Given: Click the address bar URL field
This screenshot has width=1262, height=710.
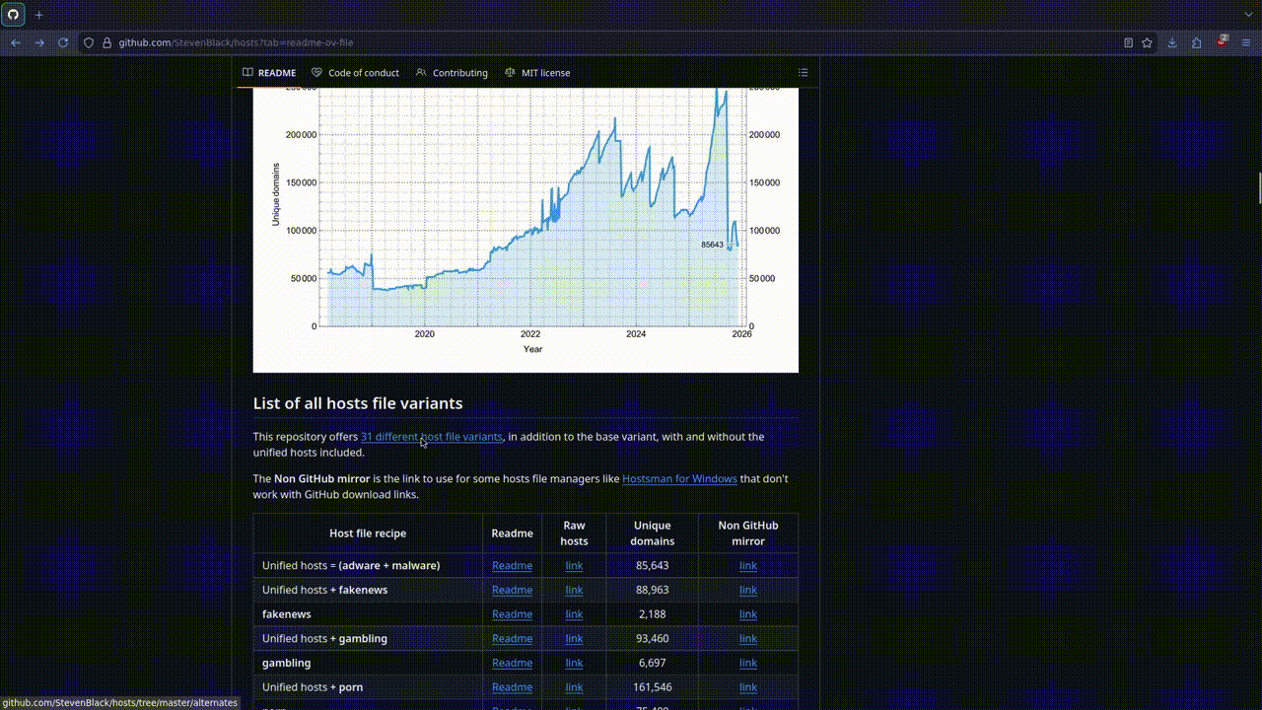Looking at the screenshot, I should tap(592, 42).
